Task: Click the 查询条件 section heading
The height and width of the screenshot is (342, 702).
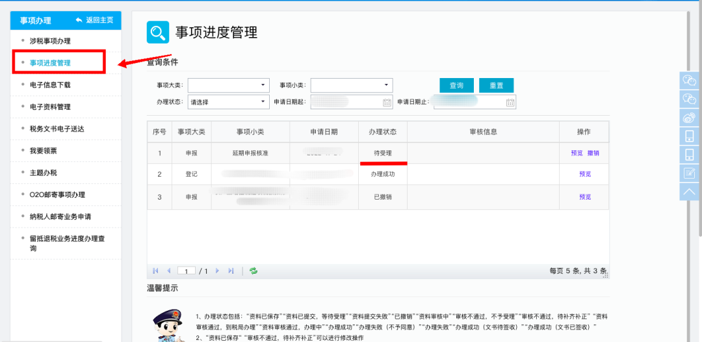Action: (x=162, y=62)
